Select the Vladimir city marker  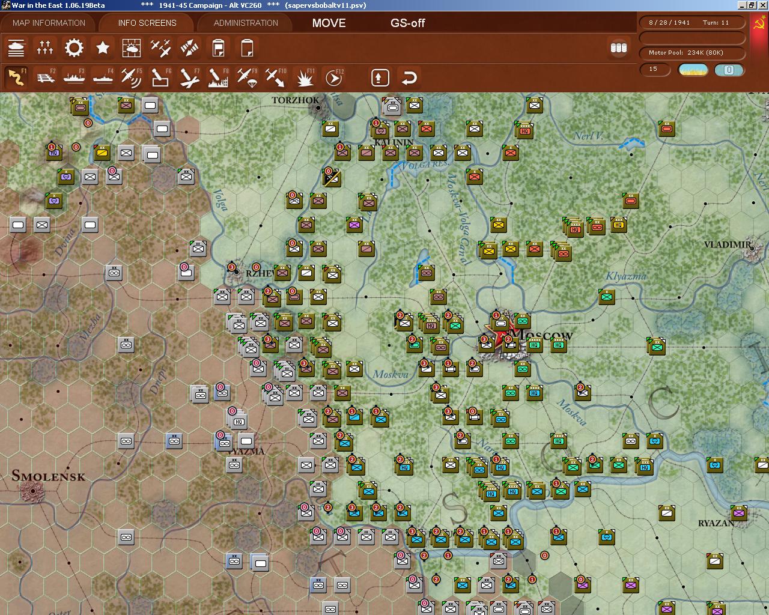click(x=753, y=247)
